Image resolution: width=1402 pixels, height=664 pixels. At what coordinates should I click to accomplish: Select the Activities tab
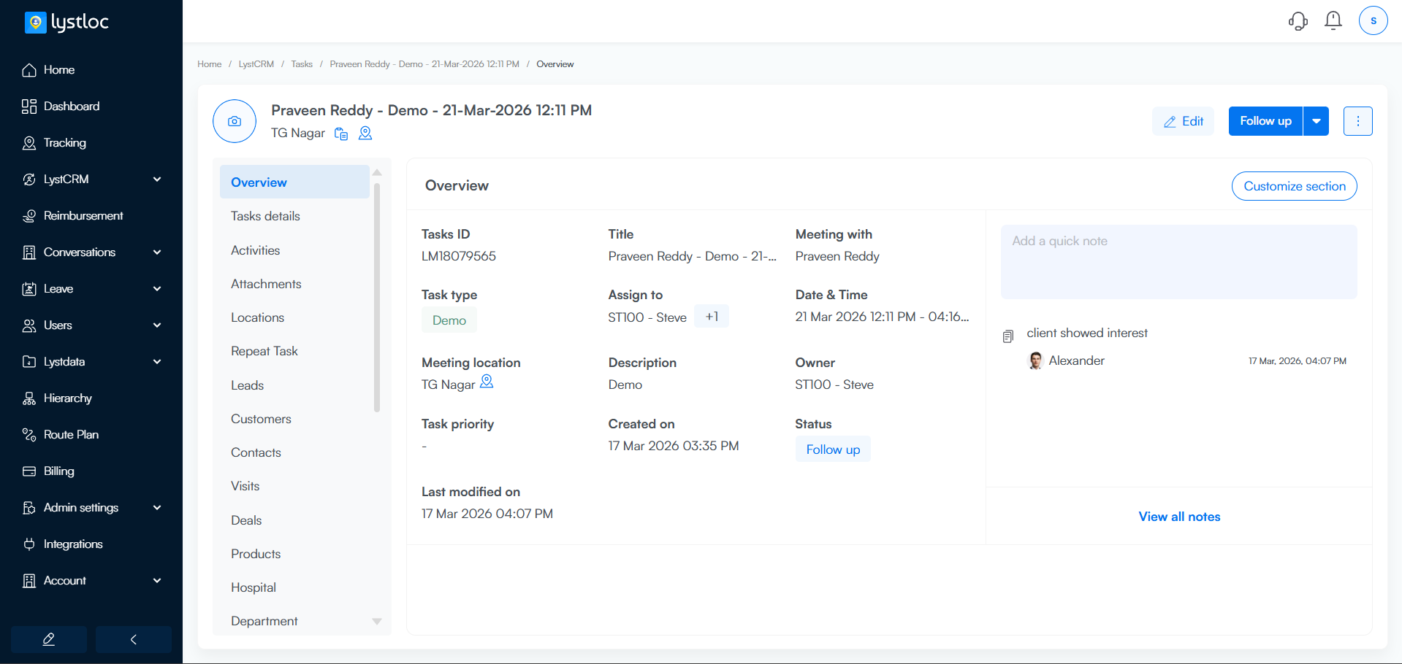(x=256, y=250)
